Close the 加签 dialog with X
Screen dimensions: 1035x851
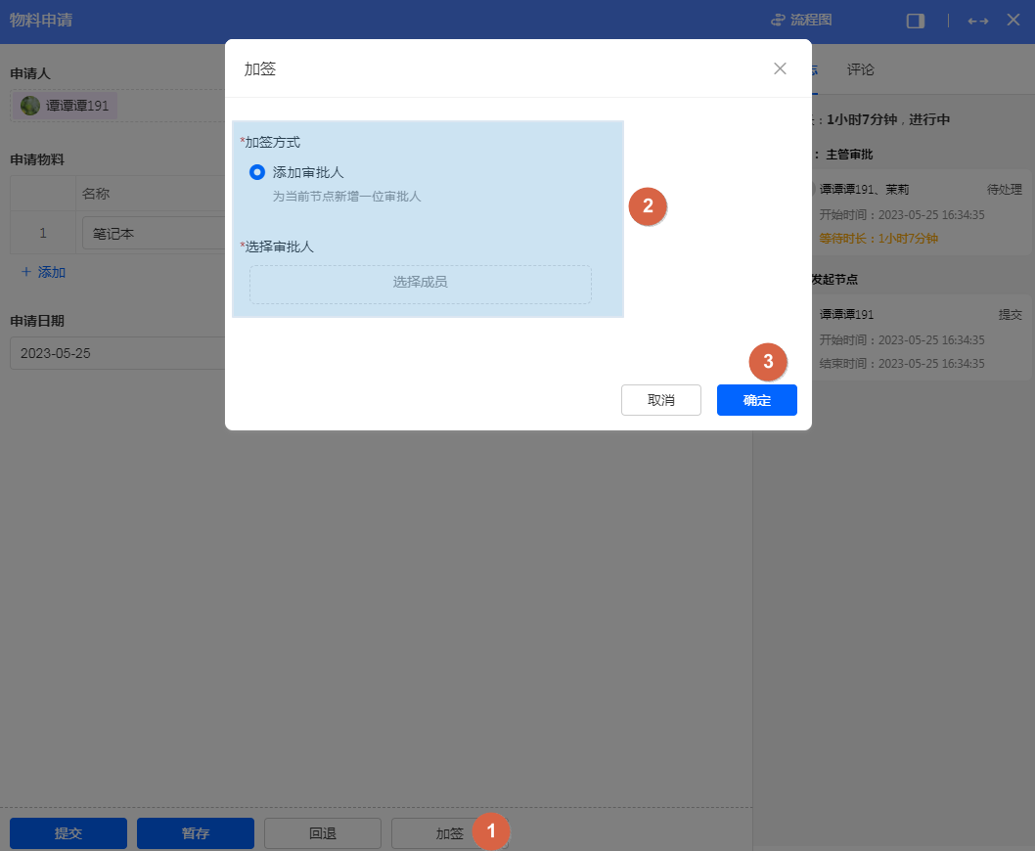point(780,68)
